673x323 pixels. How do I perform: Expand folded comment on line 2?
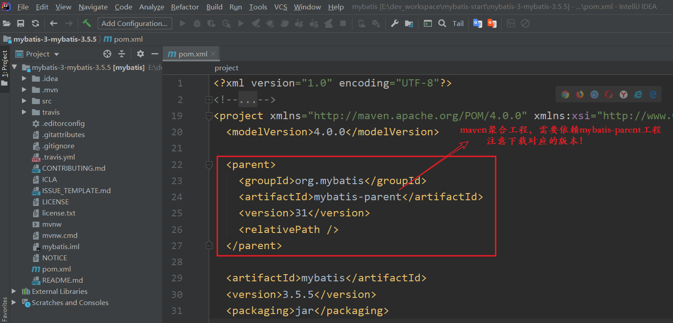tap(209, 99)
